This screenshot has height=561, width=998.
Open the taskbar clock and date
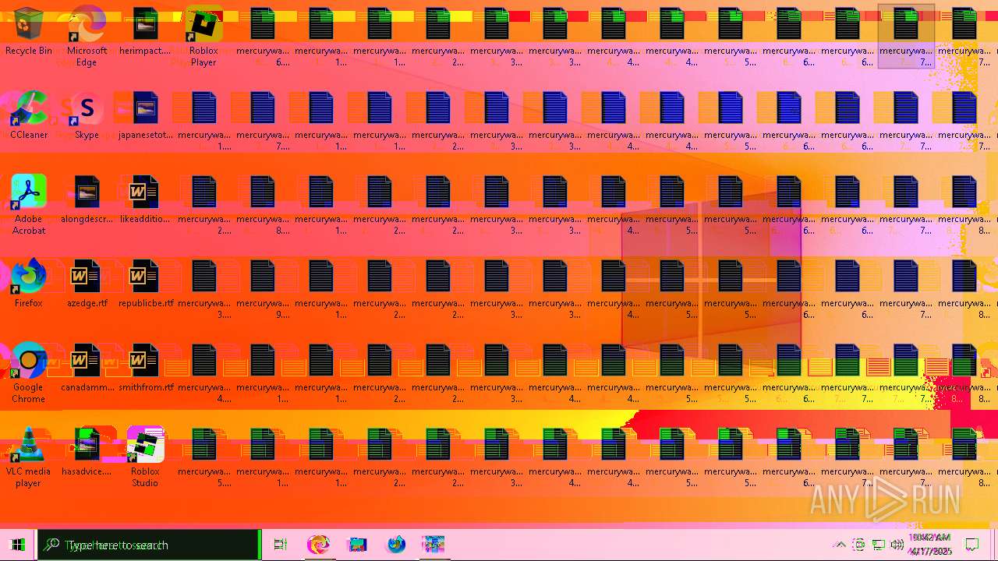(929, 545)
